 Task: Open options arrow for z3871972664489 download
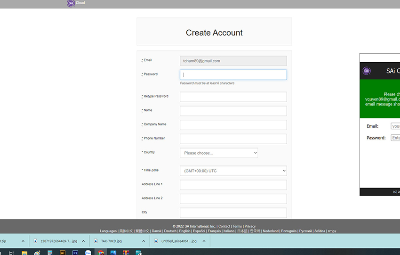point(83,241)
